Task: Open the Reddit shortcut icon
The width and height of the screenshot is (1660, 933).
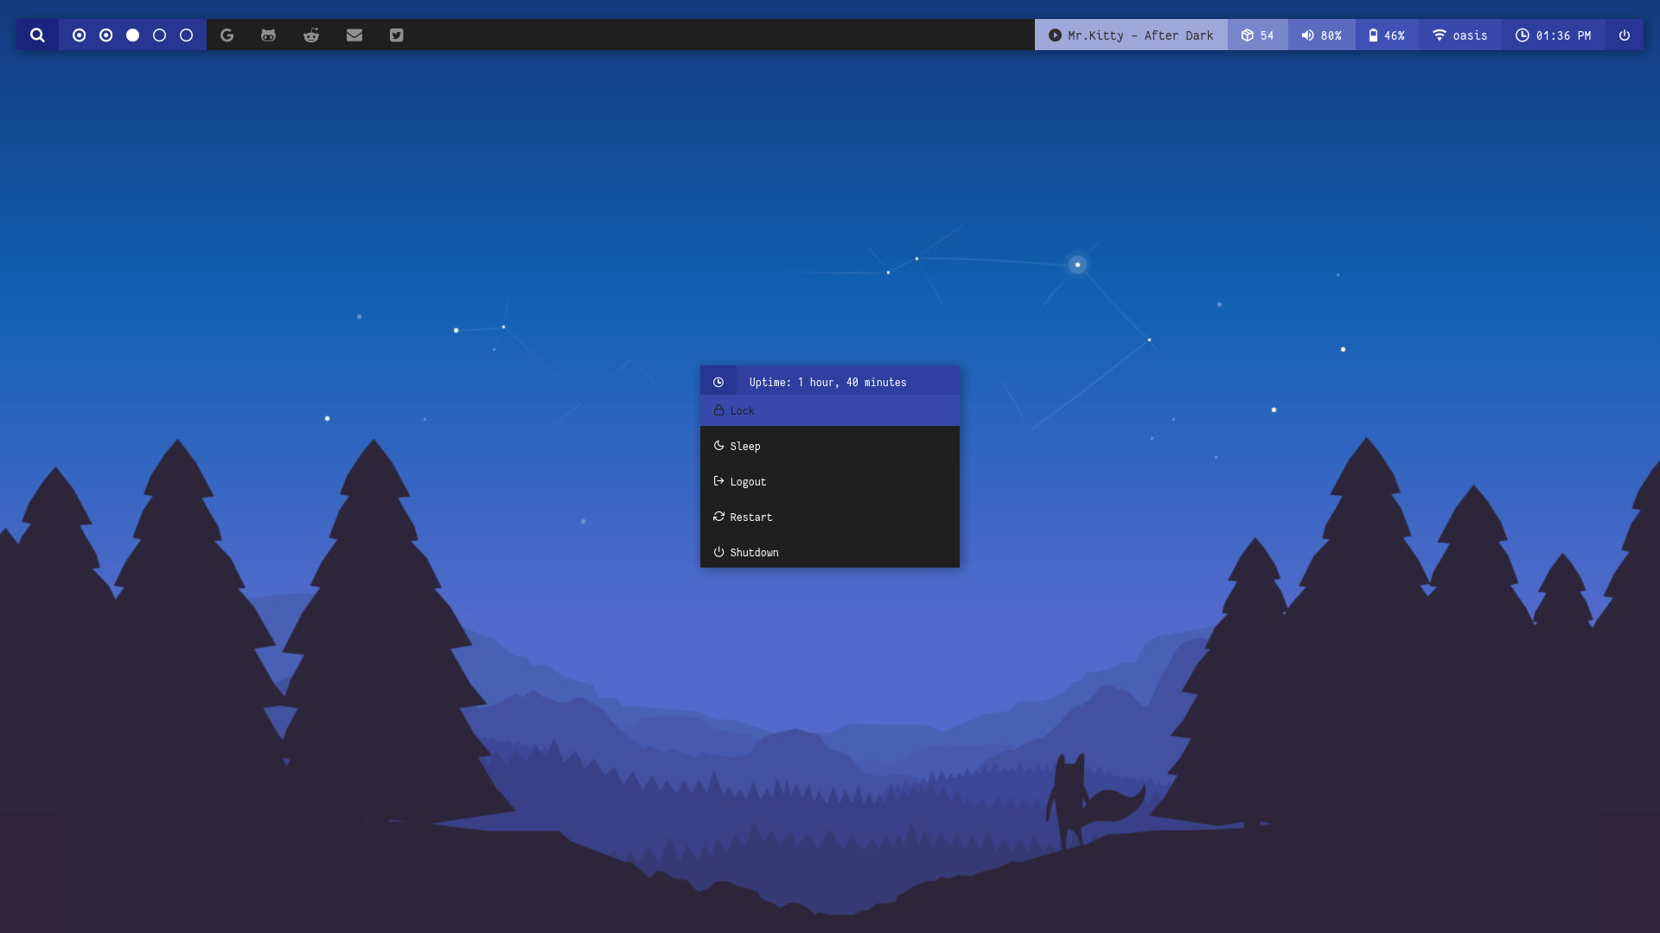Action: click(x=311, y=35)
